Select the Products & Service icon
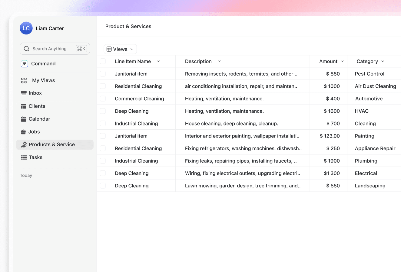This screenshot has height=272, width=401. click(24, 144)
